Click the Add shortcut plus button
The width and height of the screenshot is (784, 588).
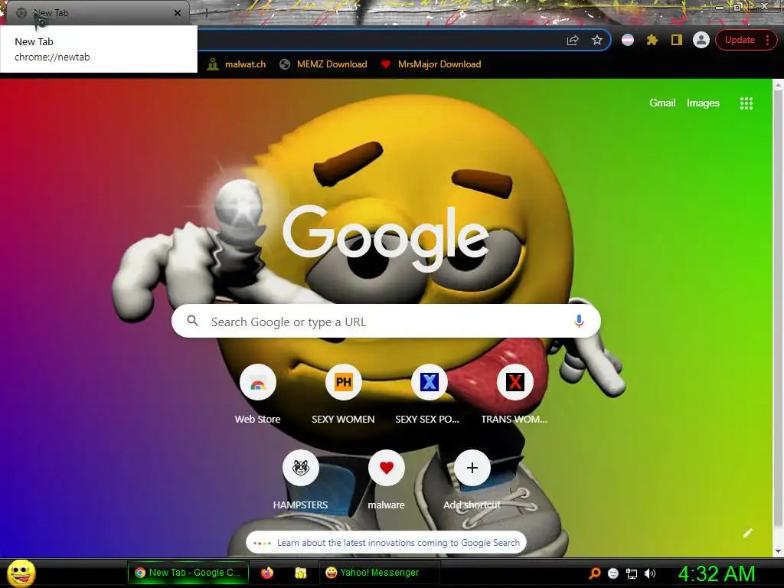point(472,468)
